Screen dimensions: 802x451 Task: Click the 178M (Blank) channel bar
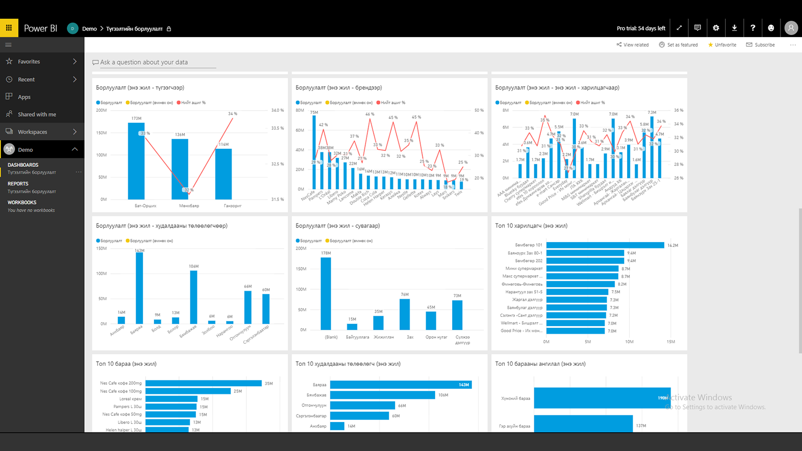326,293
